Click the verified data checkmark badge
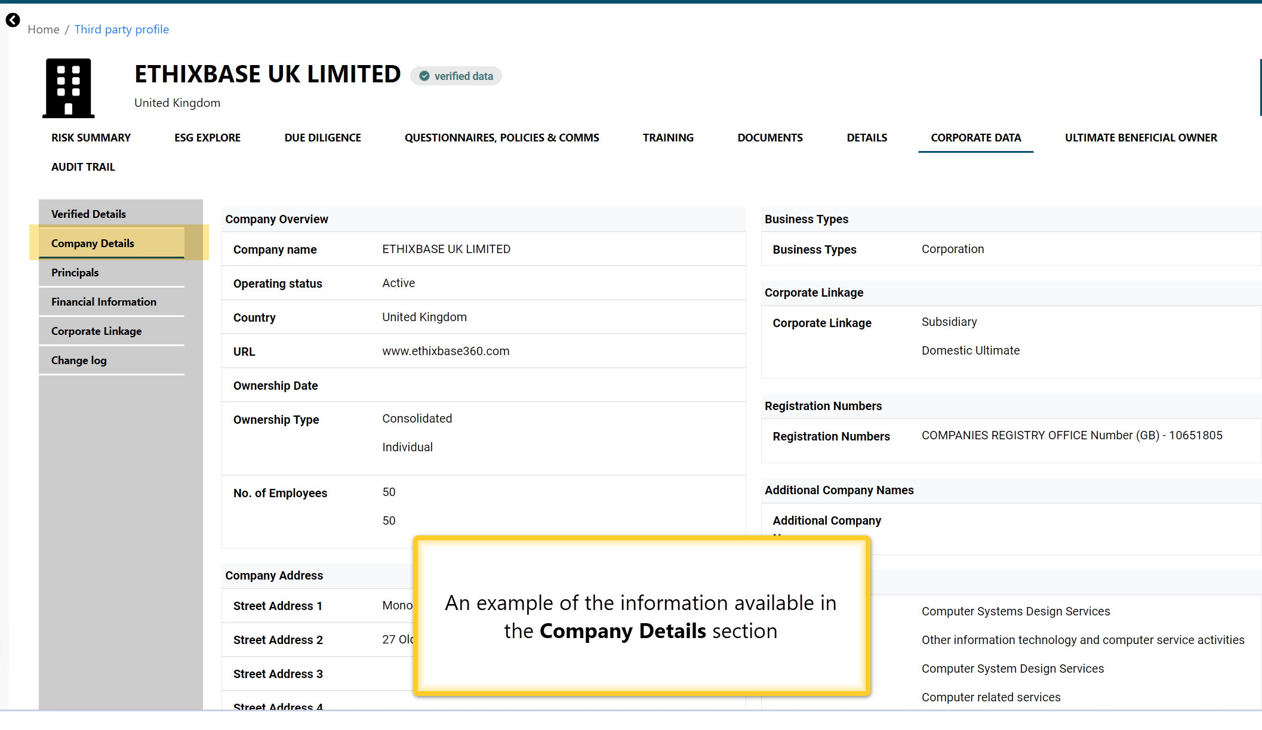This screenshot has width=1262, height=730. 456,76
